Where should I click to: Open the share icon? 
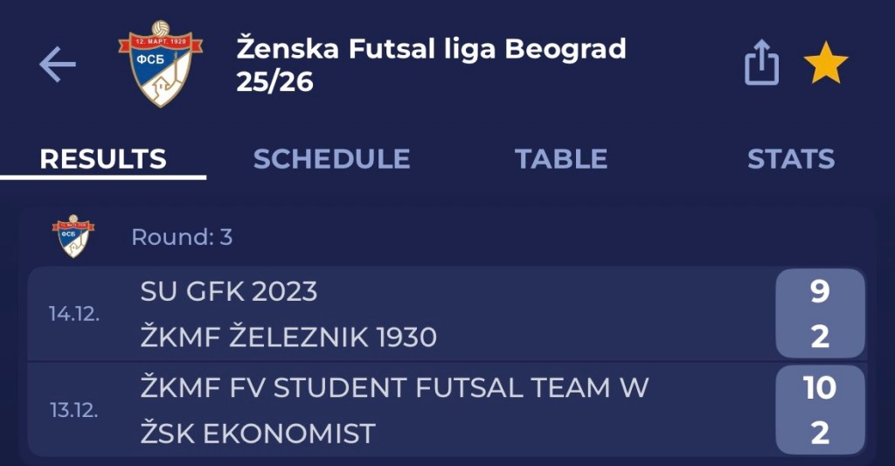coord(760,64)
